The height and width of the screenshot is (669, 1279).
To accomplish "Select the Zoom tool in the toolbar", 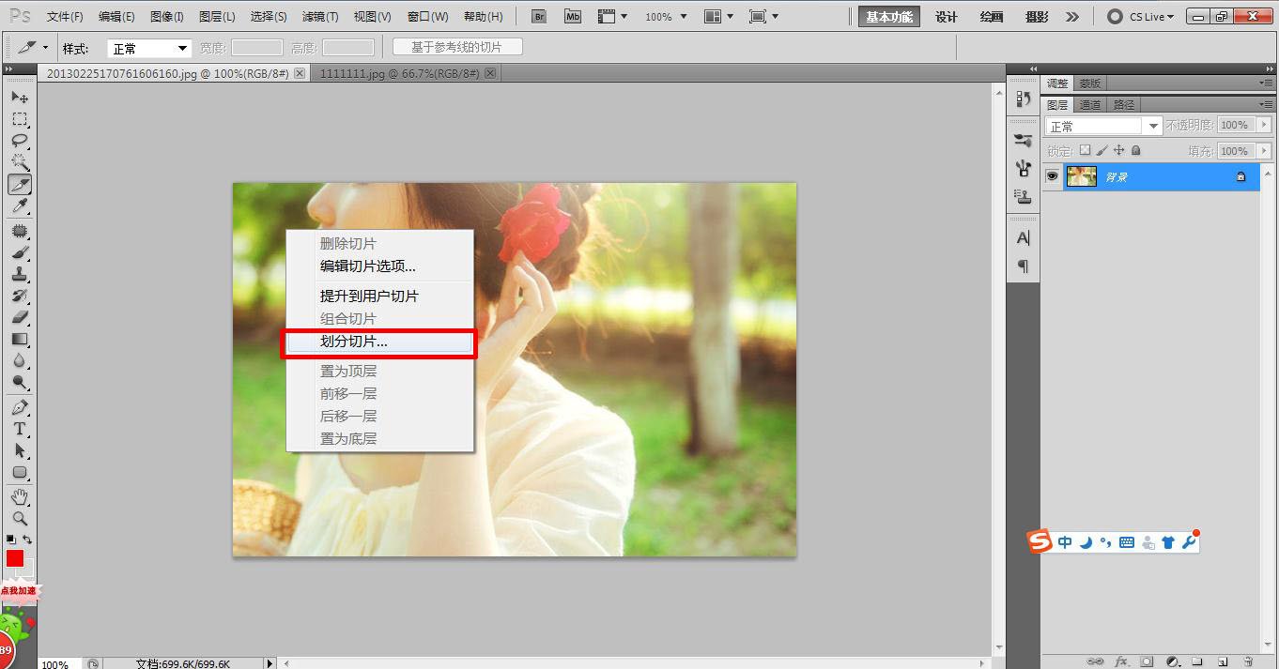I will (20, 517).
